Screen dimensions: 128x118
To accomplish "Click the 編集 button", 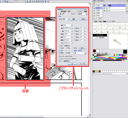I will (x=74, y=19).
